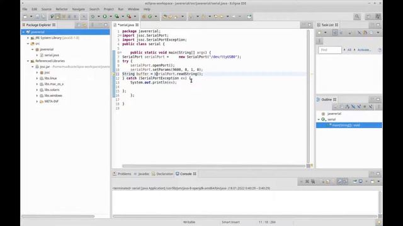
Task: Select META-INF folder in tree
Action: 52,102
